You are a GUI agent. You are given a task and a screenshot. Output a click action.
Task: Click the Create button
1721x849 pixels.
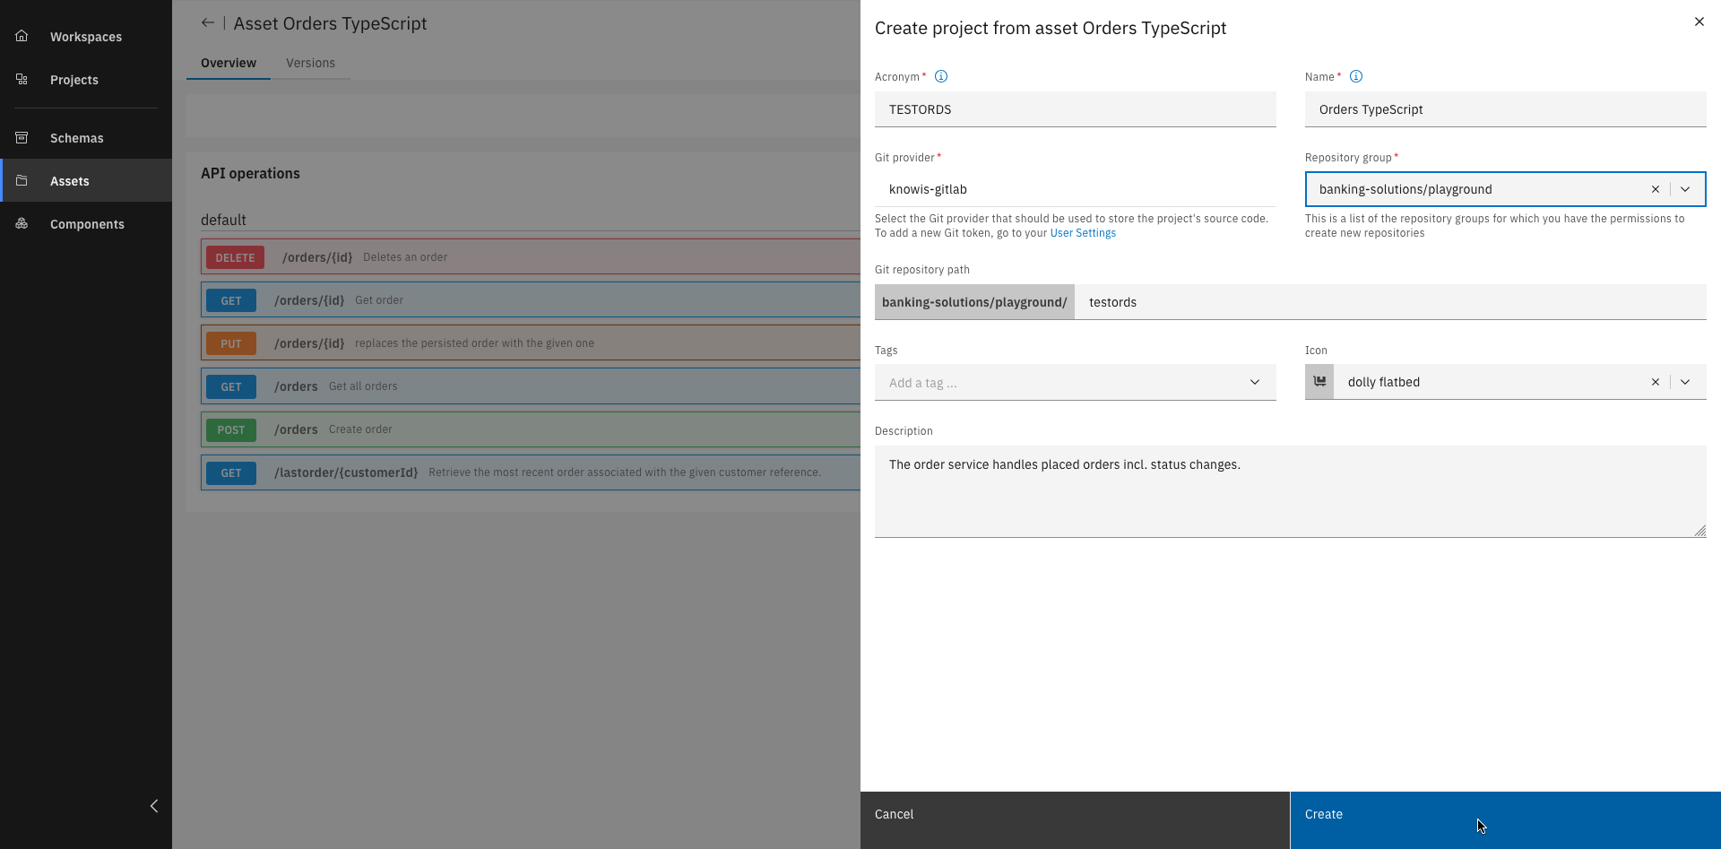click(x=1324, y=814)
